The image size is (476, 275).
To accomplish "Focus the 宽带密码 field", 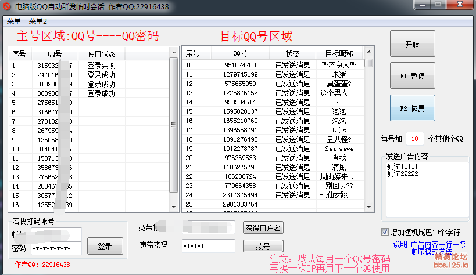I will click(x=209, y=246).
